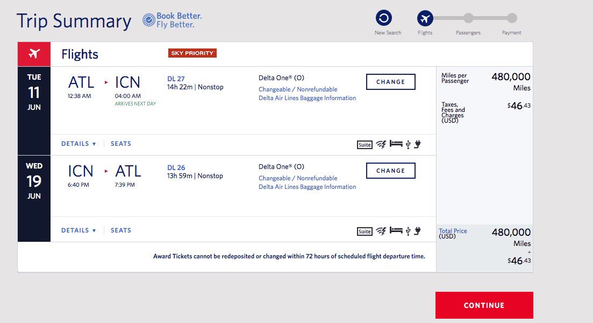Click the DL 26 flight number link
Image resolution: width=593 pixels, height=323 pixels.
coord(176,168)
